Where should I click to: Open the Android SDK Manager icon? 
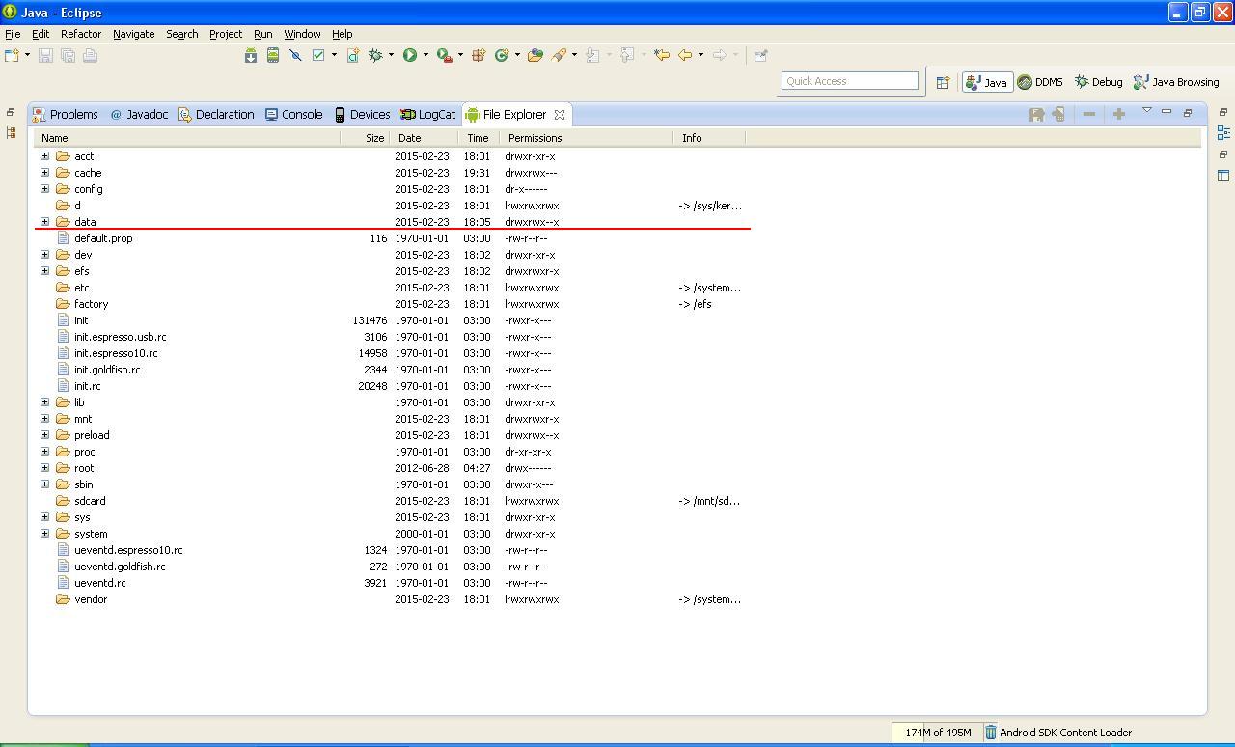point(251,56)
